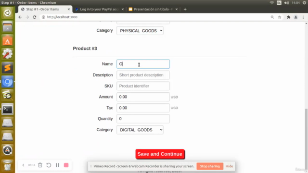The image size is (308, 173).
Task: Open the second drive icon in dock
Action: pos(8,136)
